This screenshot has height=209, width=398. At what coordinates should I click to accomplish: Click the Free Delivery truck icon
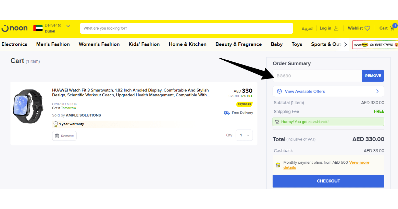(x=227, y=113)
